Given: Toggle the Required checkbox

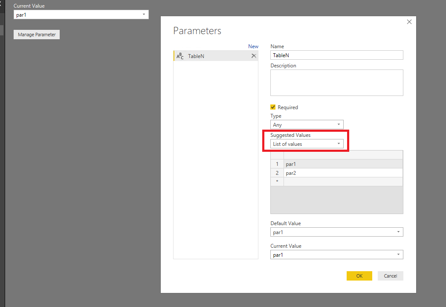Looking at the screenshot, I should 273,107.
